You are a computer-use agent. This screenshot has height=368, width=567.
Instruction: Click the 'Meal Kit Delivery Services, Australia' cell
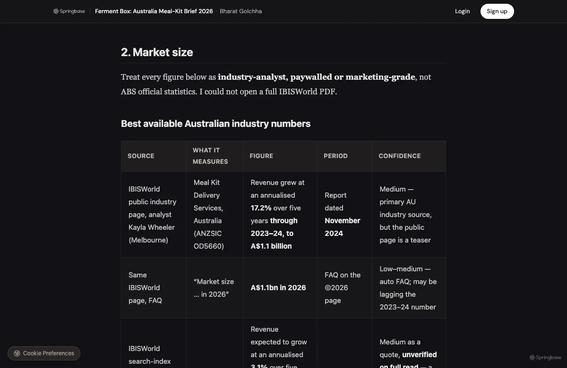[215, 214]
